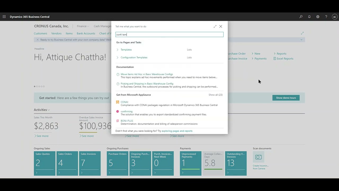Open the AC account avatar menu
This screenshot has width=339, height=191.
[335, 17]
